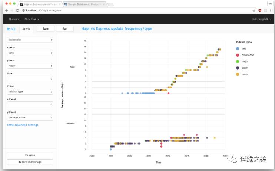Bookmark page with star icon
Image resolution: width=275 pixels, height=171 pixels.
[x=254, y=10]
